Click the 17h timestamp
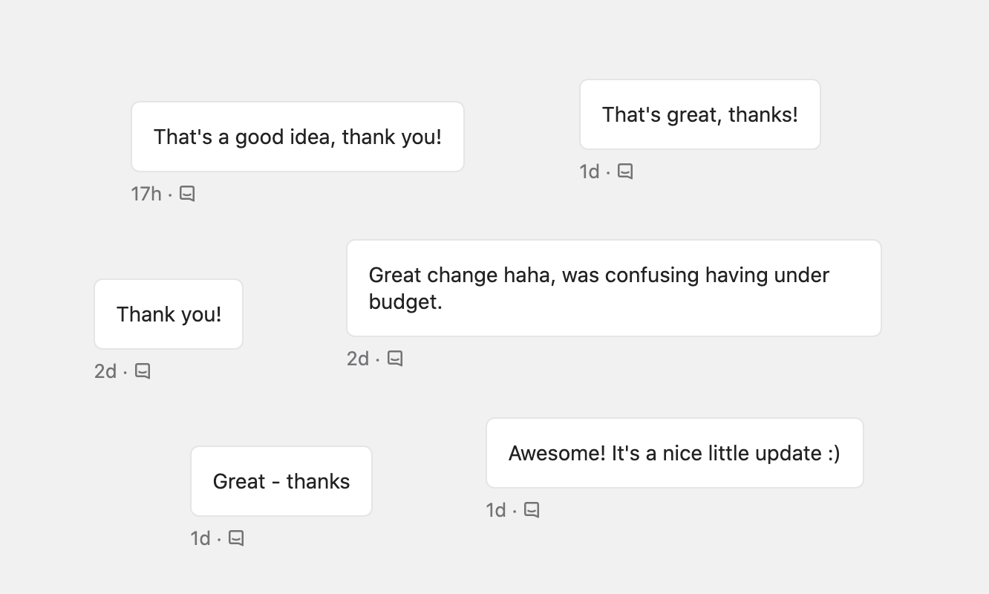This screenshot has width=989, height=594. tap(146, 194)
